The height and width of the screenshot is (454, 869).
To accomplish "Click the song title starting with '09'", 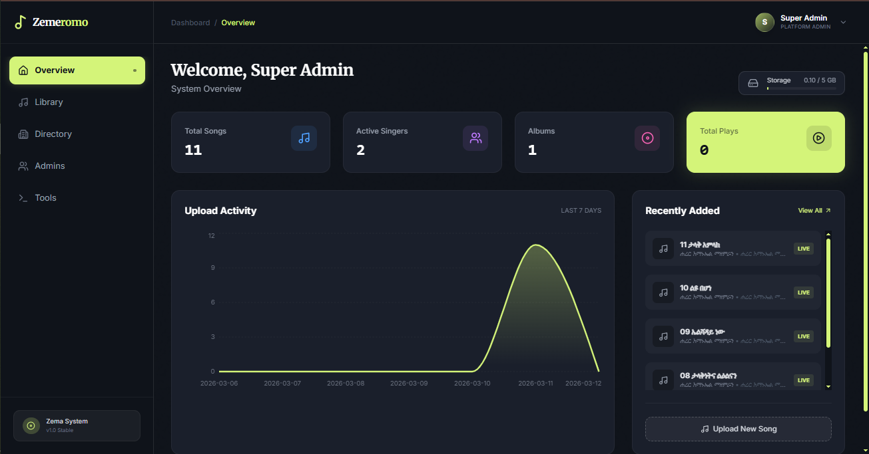I will click(703, 332).
